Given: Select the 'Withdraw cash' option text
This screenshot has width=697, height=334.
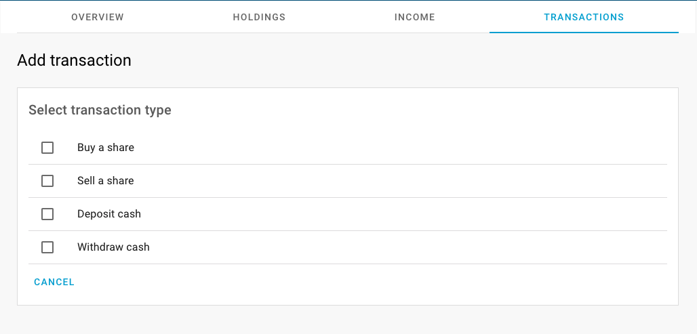Looking at the screenshot, I should pos(113,247).
